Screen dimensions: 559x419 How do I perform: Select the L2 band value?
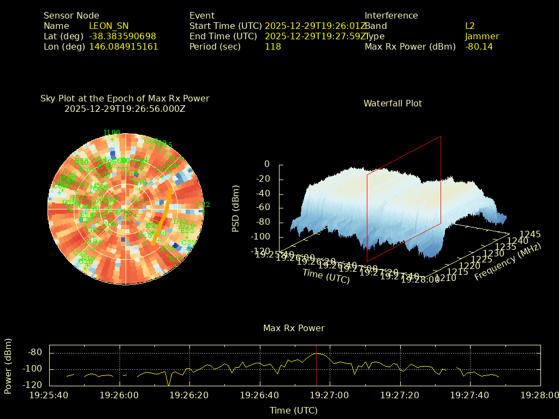(x=470, y=26)
